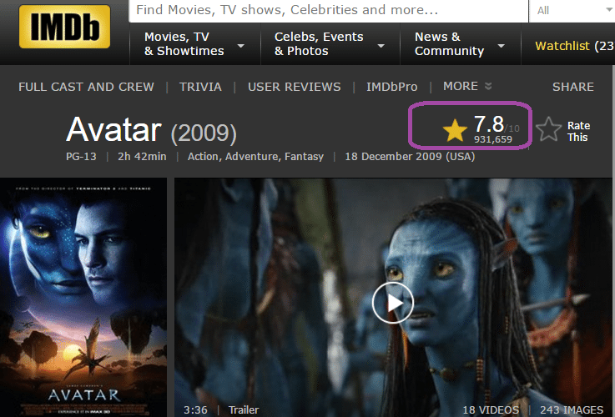Expand the News & Community menu
Screen dimensions: 615x417
tap(460, 44)
